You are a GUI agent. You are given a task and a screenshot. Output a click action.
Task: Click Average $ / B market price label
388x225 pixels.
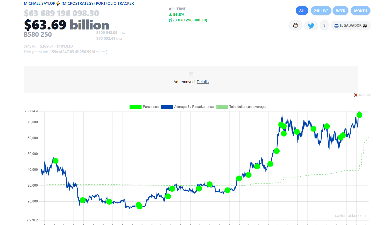[x=194, y=107]
